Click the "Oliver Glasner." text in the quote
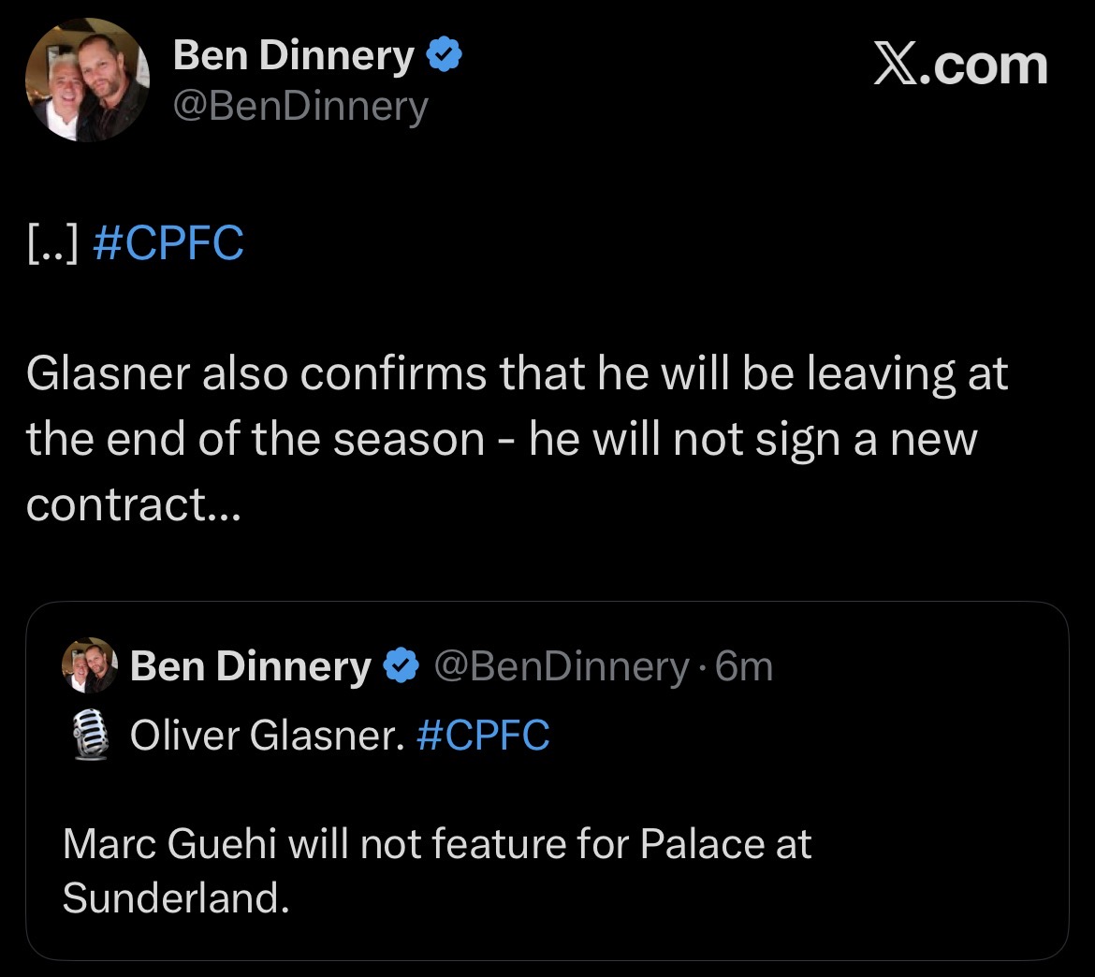Viewport: 1095px width, 977px height. 267,736
